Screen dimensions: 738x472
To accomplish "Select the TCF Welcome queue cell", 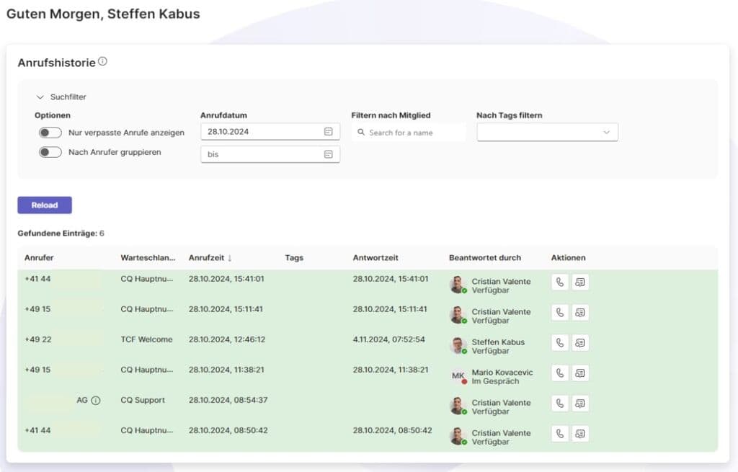I will (x=146, y=339).
